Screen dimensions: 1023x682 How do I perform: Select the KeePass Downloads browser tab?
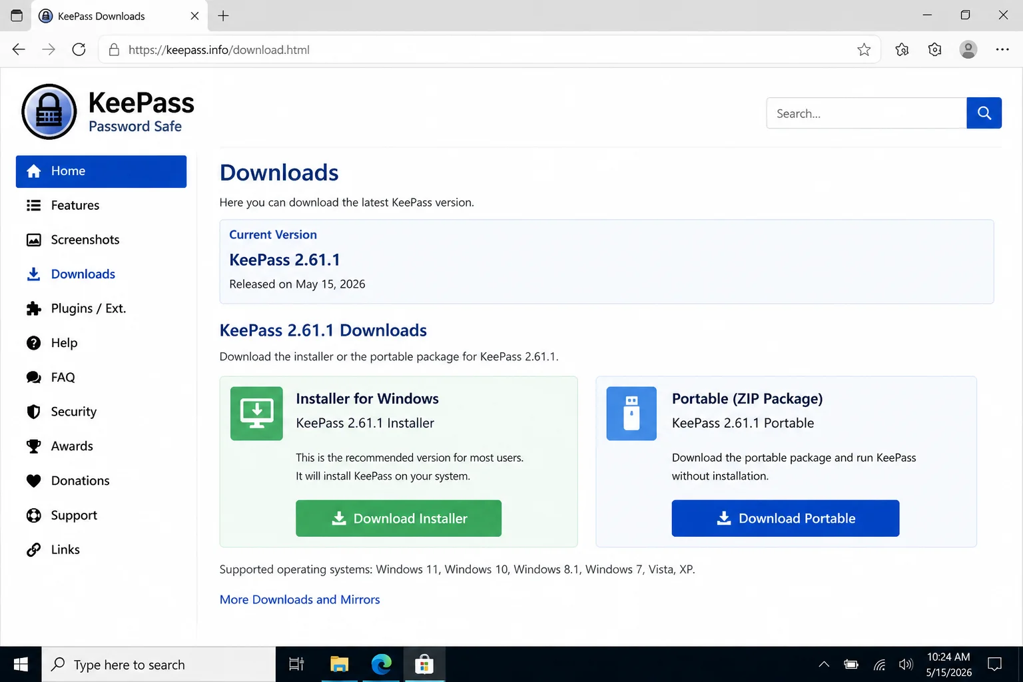click(x=119, y=16)
